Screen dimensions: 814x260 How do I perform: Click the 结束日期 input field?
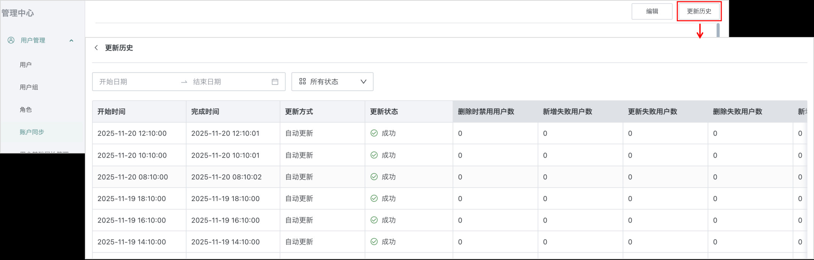[227, 82]
